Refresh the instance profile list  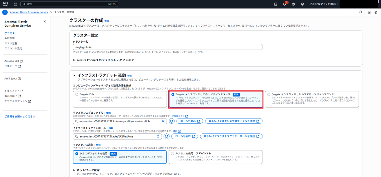(172, 121)
